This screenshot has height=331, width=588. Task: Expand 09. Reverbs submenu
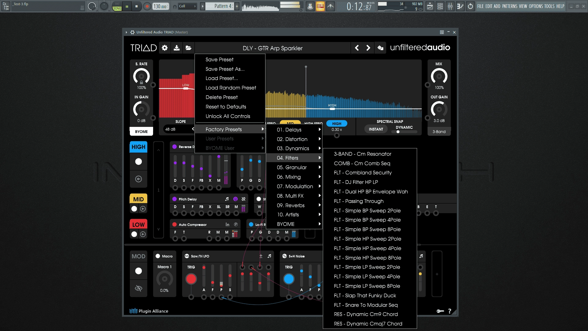tap(294, 205)
